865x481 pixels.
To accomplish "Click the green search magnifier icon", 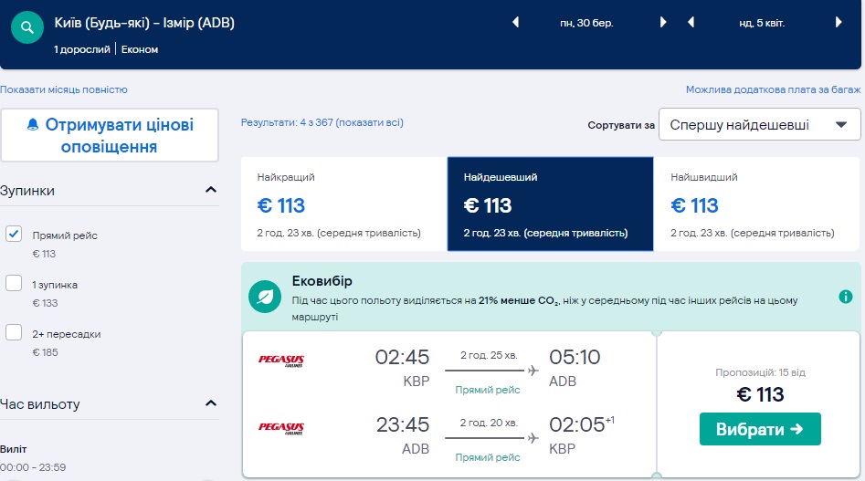I will click(28, 28).
